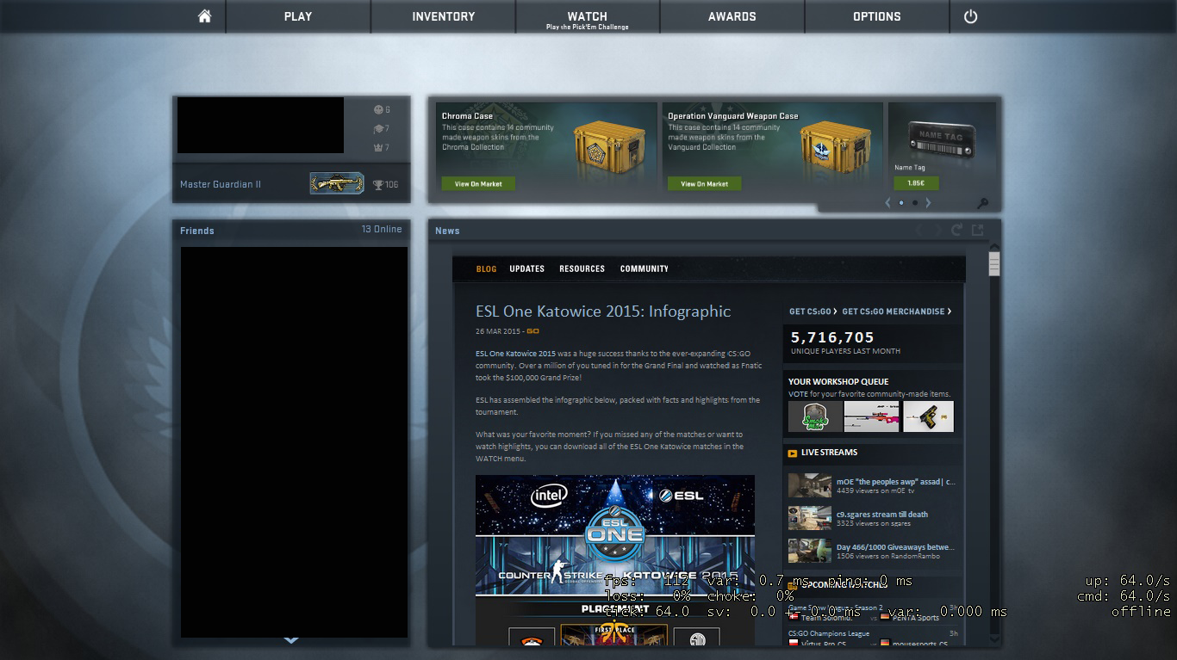The width and height of the screenshot is (1177, 660).
Task: View Operation Vanguard Weapon Case on Market
Action: point(704,183)
